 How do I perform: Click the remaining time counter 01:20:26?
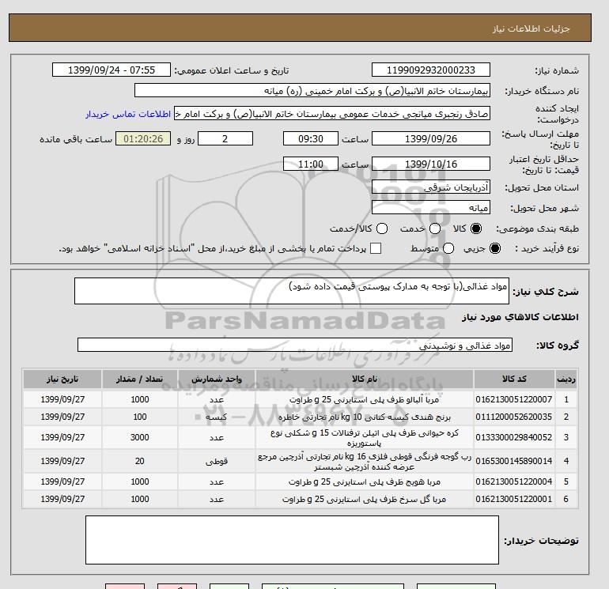coord(143,138)
